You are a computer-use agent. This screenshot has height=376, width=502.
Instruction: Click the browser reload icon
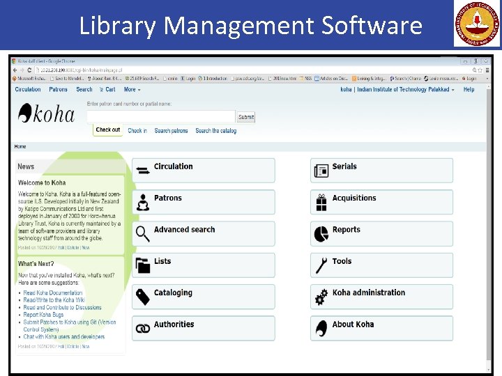[29, 70]
